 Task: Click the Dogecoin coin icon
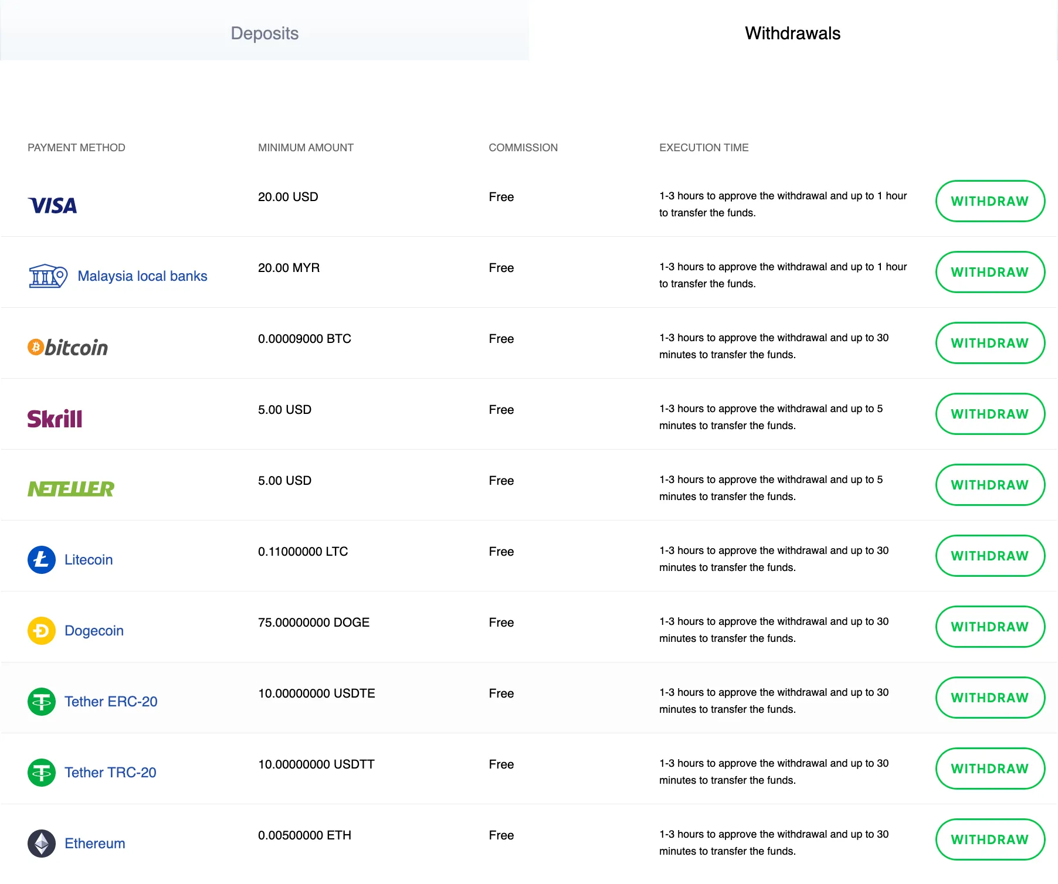pos(42,631)
